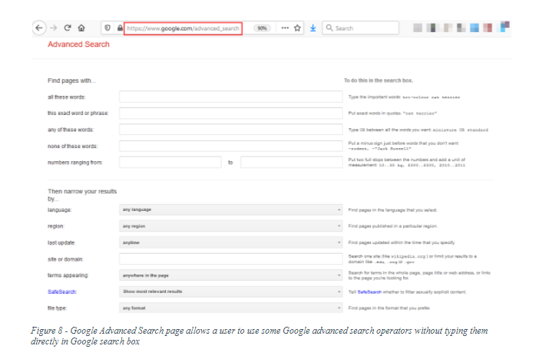Open the page actions three-dots menu

pos(285,28)
